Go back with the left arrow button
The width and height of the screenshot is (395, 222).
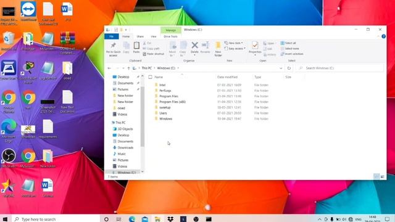click(x=109, y=68)
